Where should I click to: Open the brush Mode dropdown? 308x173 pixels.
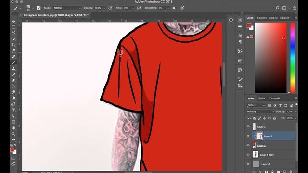tap(67, 8)
